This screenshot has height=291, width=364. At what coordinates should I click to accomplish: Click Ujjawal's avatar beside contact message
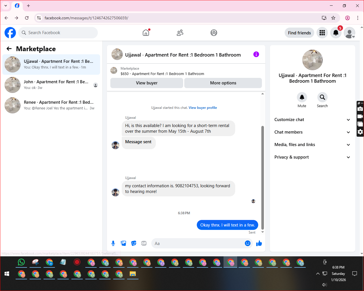pos(115,192)
